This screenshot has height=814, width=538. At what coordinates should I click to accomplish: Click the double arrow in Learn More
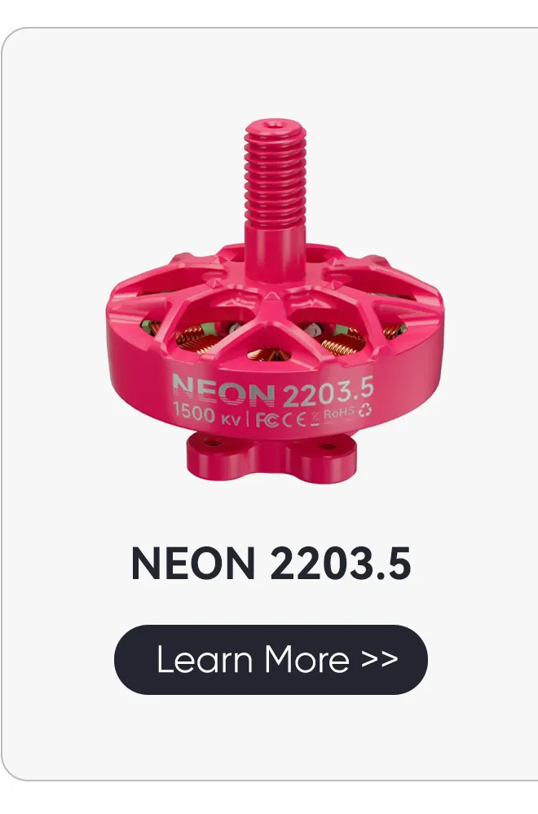(380, 660)
